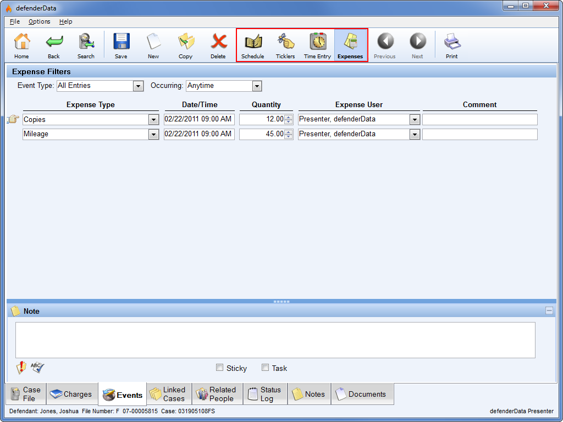
Task: Click the Mileage row Date/Time field
Action: tap(199, 134)
